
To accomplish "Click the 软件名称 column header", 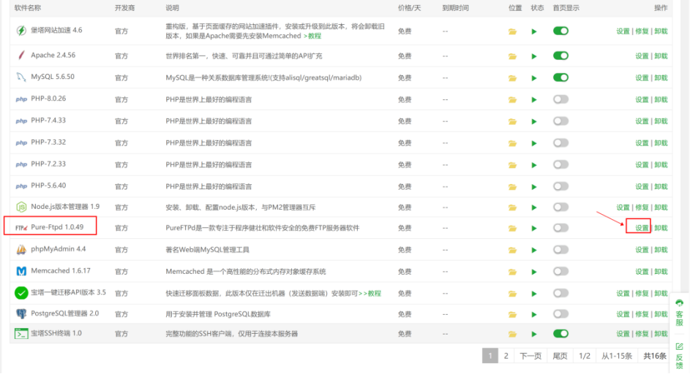I will point(28,8).
